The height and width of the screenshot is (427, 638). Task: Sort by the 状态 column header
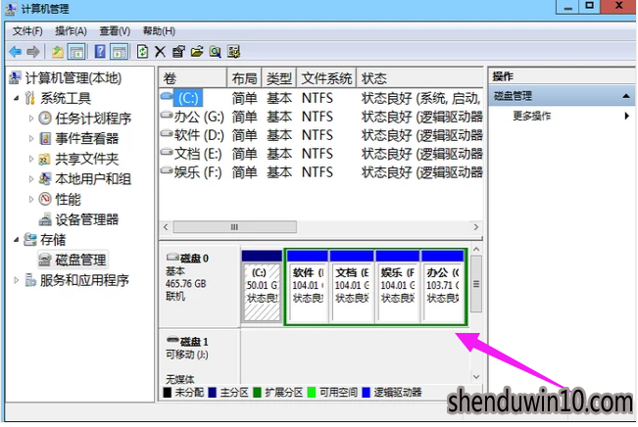(x=419, y=78)
